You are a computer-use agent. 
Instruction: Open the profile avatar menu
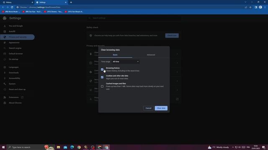pyautogui.click(x=260, y=7)
